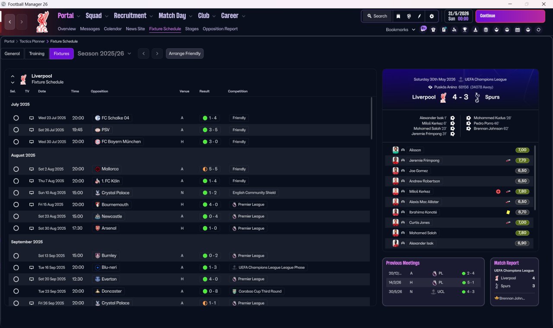553x328 pixels.
Task: Open the training cone icon in the bookmarks bar
Action: tap(476, 30)
